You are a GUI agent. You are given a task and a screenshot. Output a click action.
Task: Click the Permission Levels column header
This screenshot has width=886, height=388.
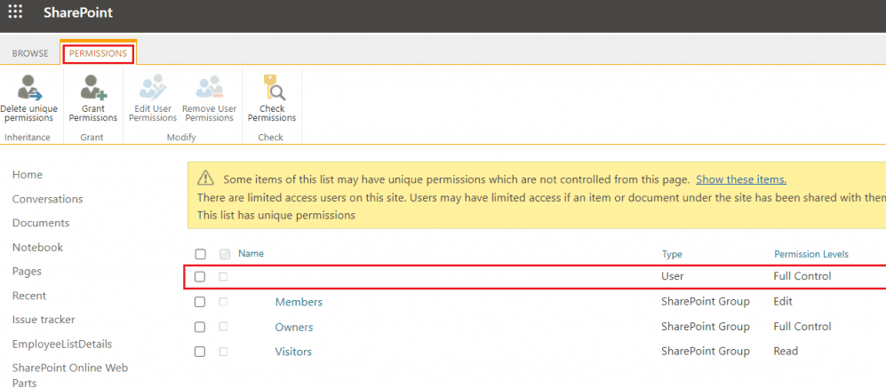click(810, 254)
